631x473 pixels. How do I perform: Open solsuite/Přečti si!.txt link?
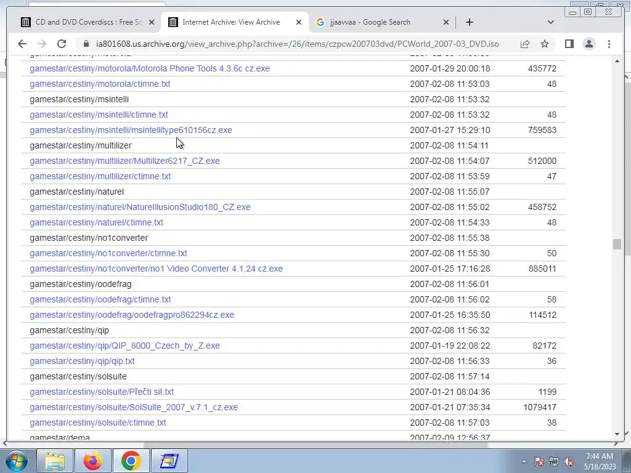pos(102,392)
